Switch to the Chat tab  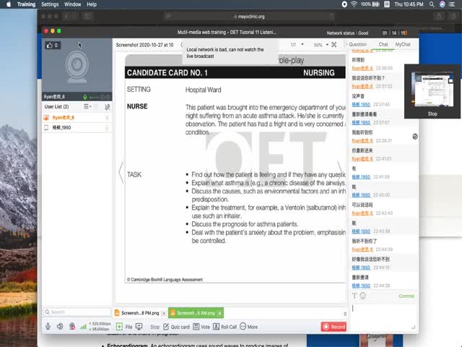tap(383, 44)
